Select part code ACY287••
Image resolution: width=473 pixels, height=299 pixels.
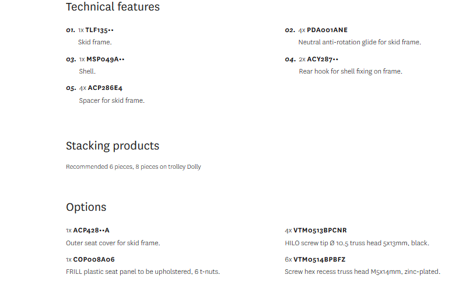323,59
